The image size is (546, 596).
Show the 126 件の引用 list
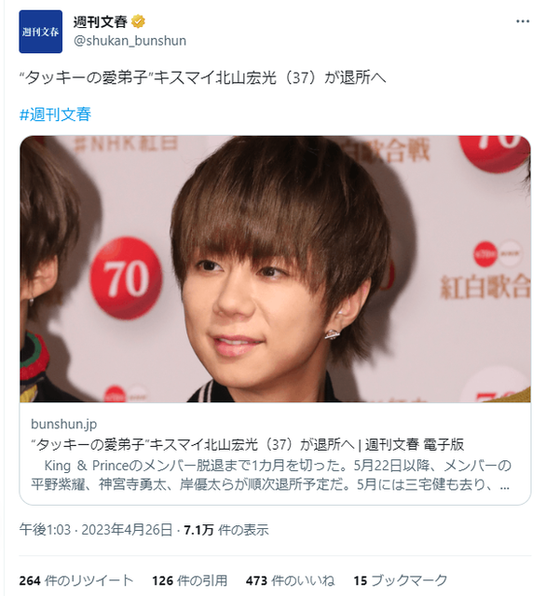tap(190, 580)
